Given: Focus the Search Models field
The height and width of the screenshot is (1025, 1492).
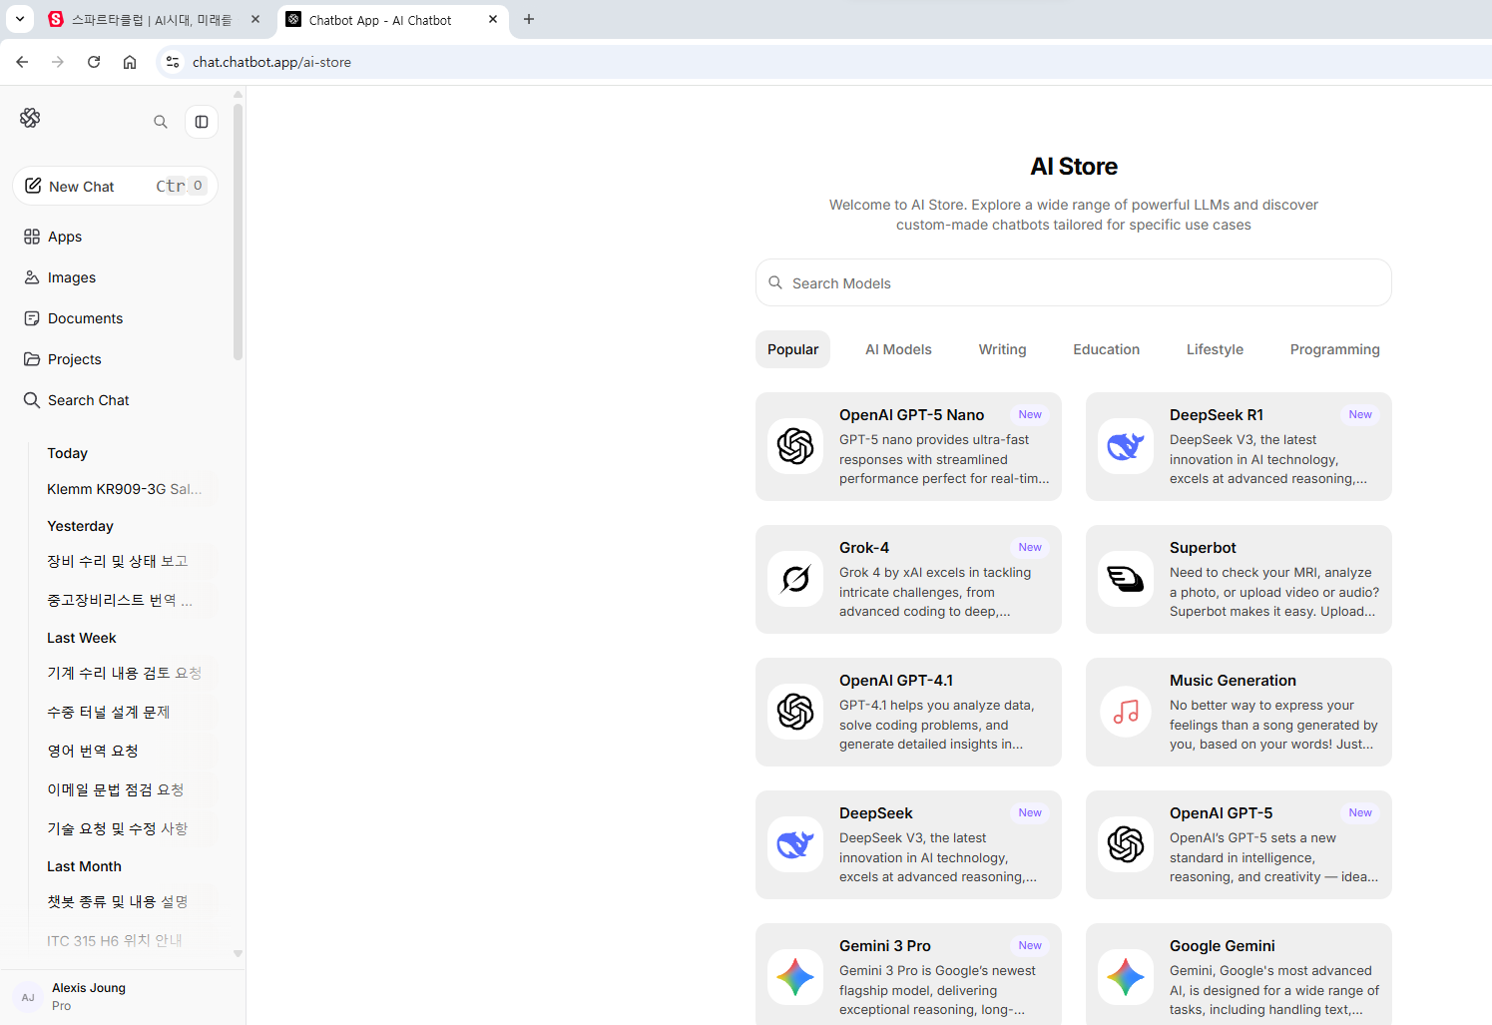Looking at the screenshot, I should click(1073, 282).
